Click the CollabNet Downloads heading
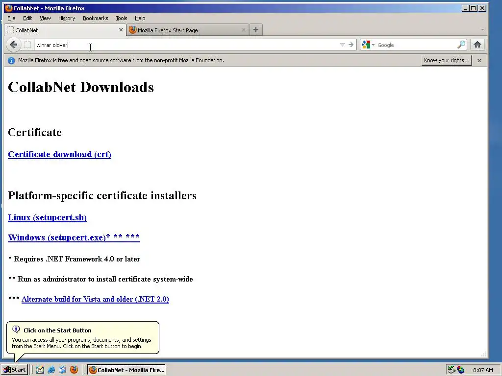Viewport: 502px width, 376px height. (x=81, y=87)
